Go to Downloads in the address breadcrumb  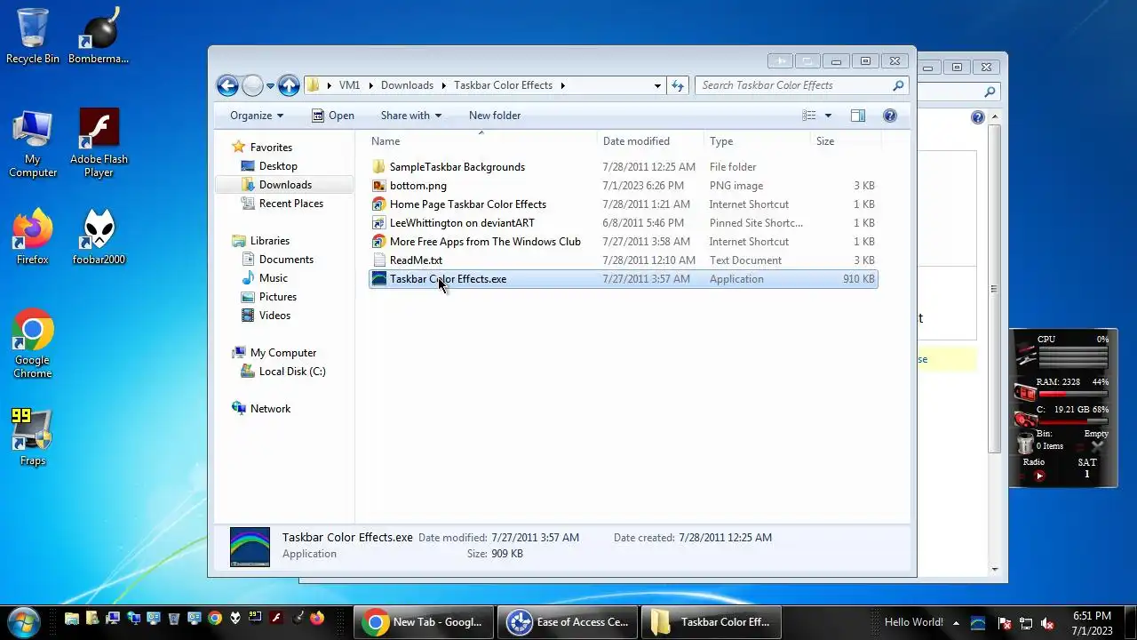407,85
